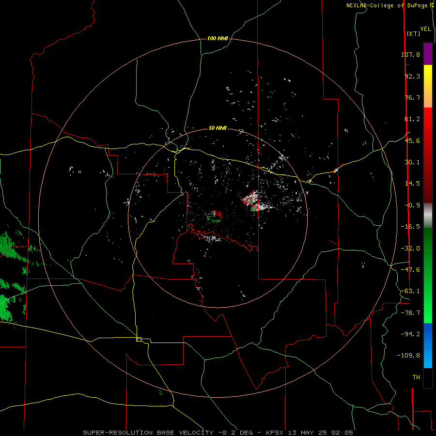Select the 14.5 velocity scale value

412,184
